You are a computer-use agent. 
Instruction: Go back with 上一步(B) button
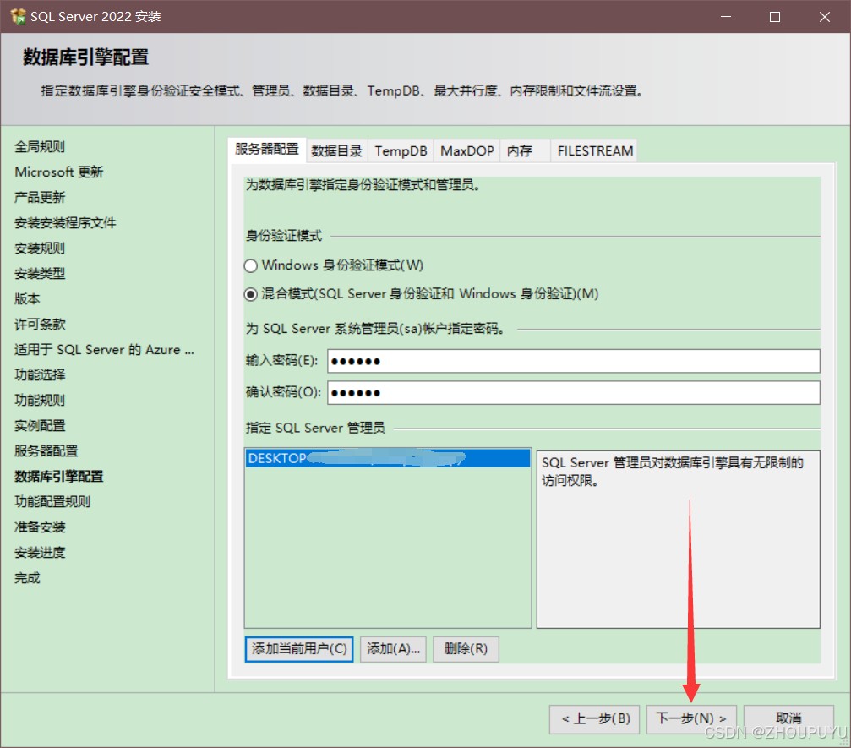point(595,718)
